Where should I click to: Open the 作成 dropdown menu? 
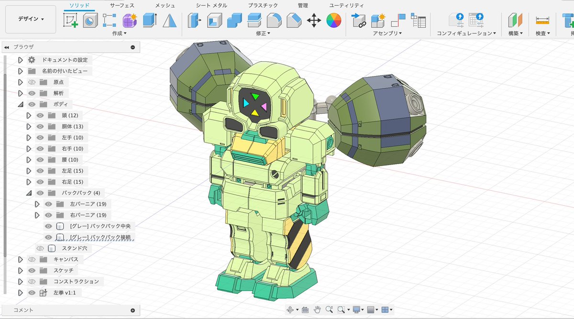coord(119,33)
